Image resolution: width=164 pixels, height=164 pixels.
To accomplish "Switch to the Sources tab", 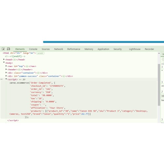I will click(x=46, y=49).
